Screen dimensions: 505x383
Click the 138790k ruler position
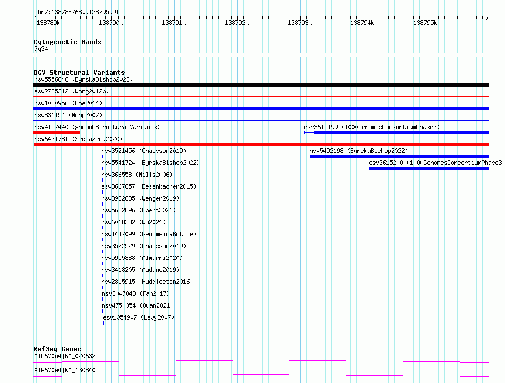click(111, 23)
